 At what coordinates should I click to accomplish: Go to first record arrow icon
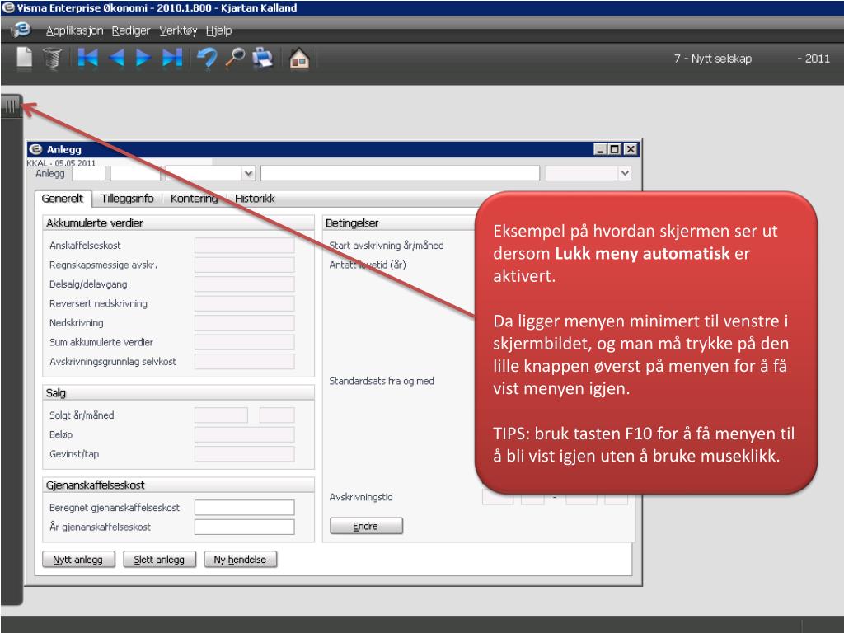87,58
